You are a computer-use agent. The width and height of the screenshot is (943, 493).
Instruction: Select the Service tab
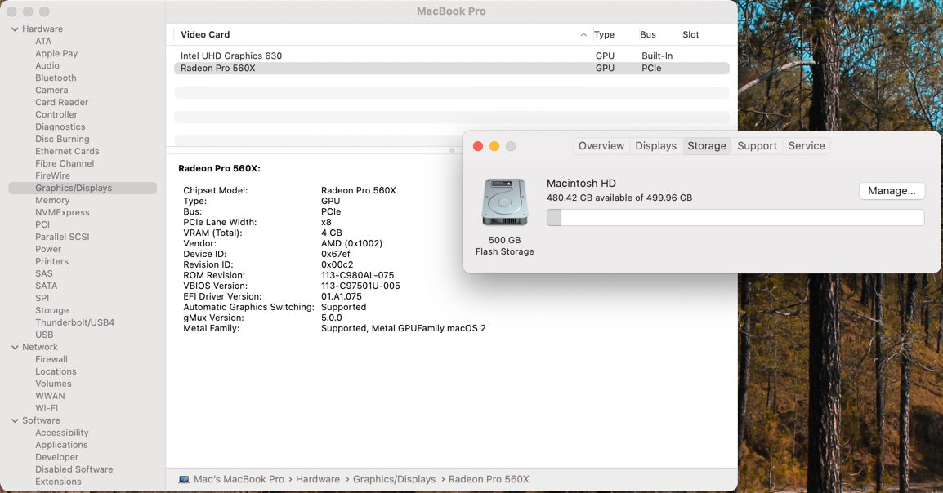click(806, 145)
